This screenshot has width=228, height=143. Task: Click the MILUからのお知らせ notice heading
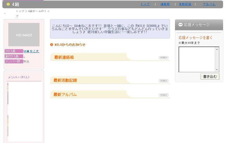[70, 45]
